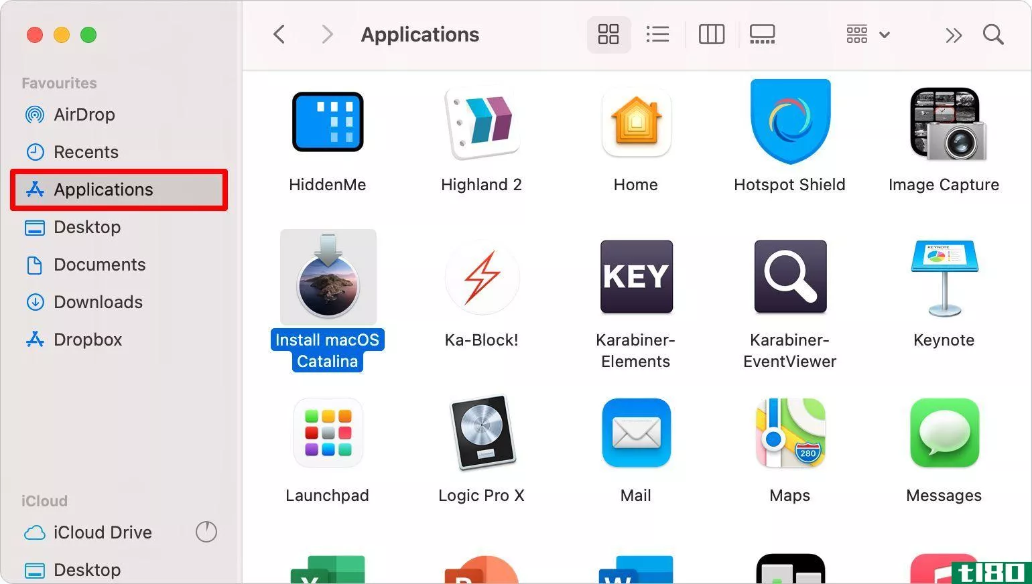Click the 'Install macOS Catalina' label

[328, 350]
